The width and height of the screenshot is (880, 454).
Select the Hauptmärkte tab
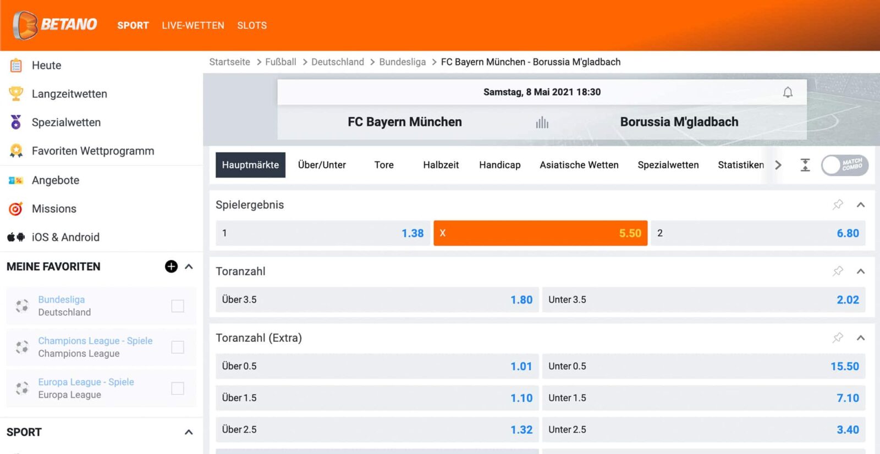point(250,165)
